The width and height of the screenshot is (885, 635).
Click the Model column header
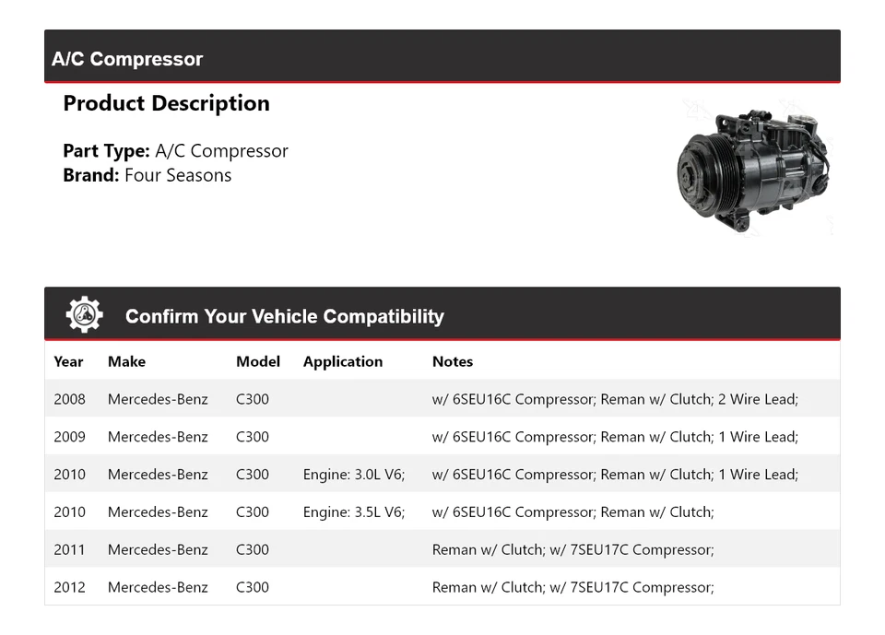[x=257, y=361]
